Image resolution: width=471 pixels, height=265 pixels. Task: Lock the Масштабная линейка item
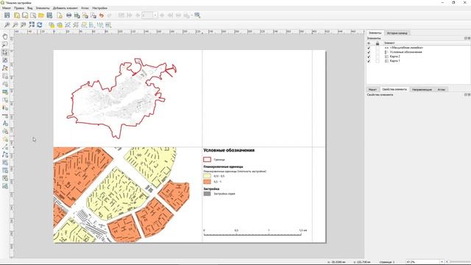[x=378, y=48]
